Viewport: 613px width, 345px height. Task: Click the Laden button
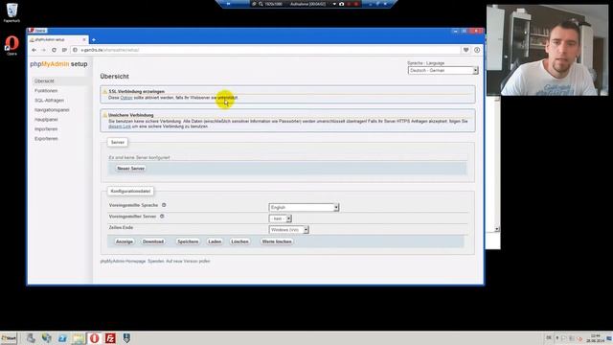[215, 241]
